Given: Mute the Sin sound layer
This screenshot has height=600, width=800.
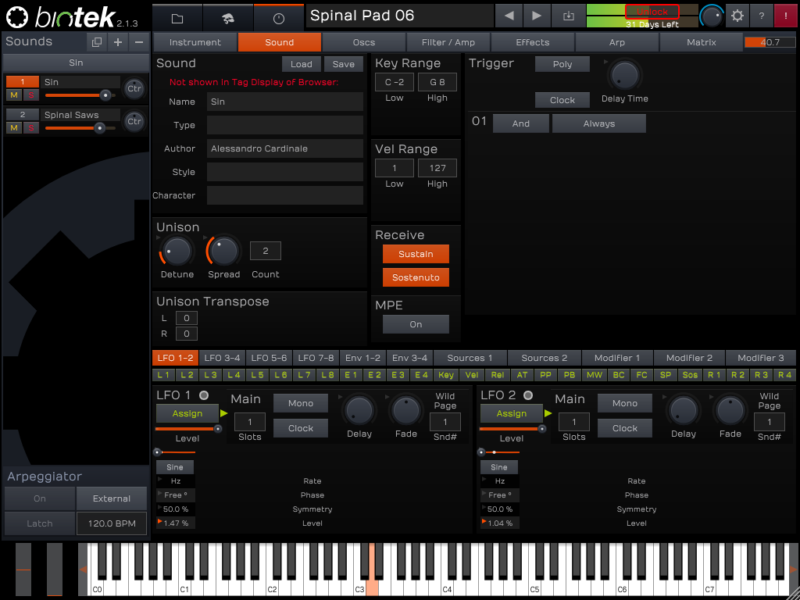Looking at the screenshot, I should (14, 95).
